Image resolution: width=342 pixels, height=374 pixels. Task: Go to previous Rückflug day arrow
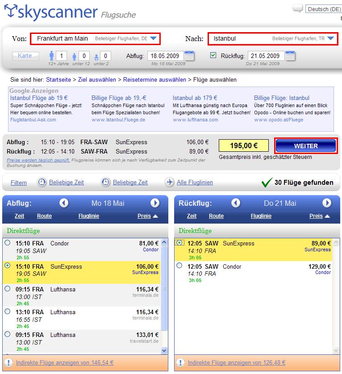[236, 203]
